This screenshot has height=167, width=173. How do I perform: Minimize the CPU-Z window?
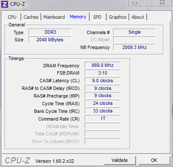[x=135, y=3]
